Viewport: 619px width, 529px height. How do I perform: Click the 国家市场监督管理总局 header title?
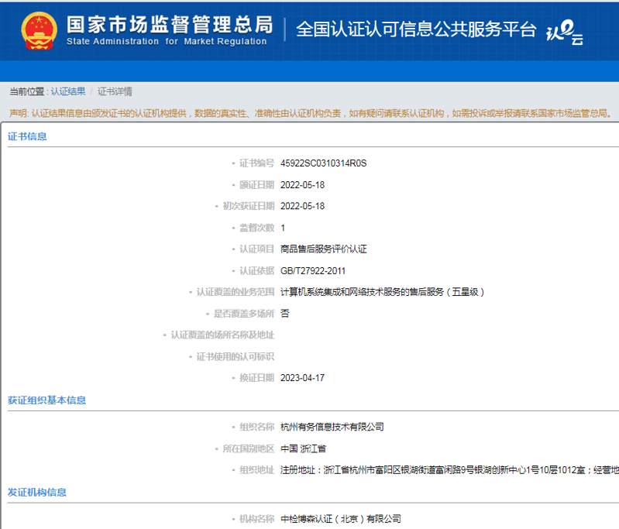tap(170, 25)
